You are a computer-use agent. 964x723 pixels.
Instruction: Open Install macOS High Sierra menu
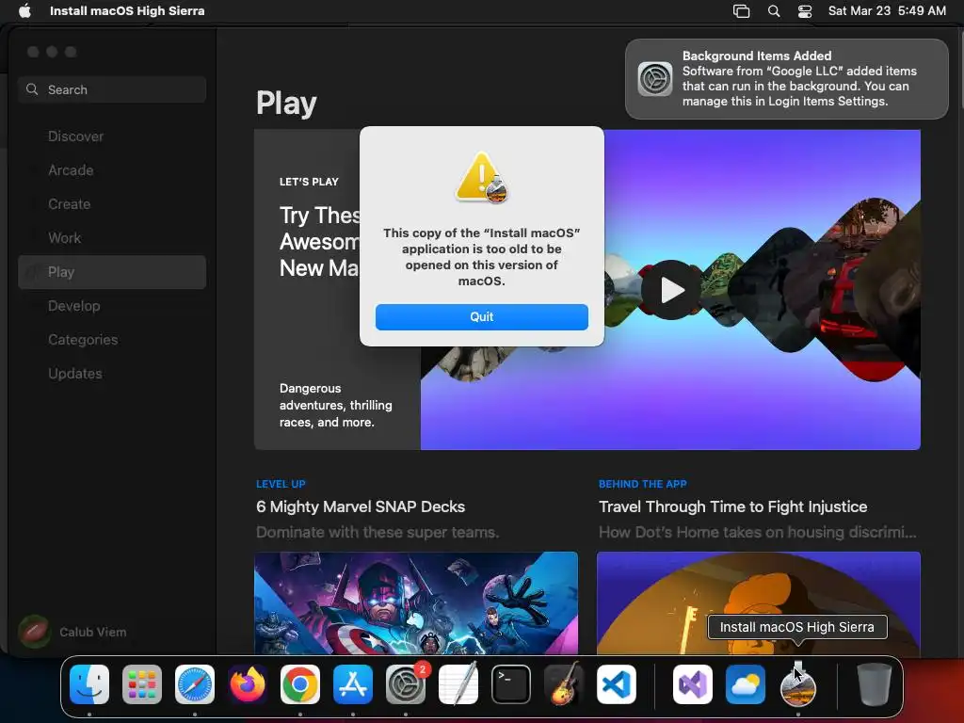click(x=127, y=11)
